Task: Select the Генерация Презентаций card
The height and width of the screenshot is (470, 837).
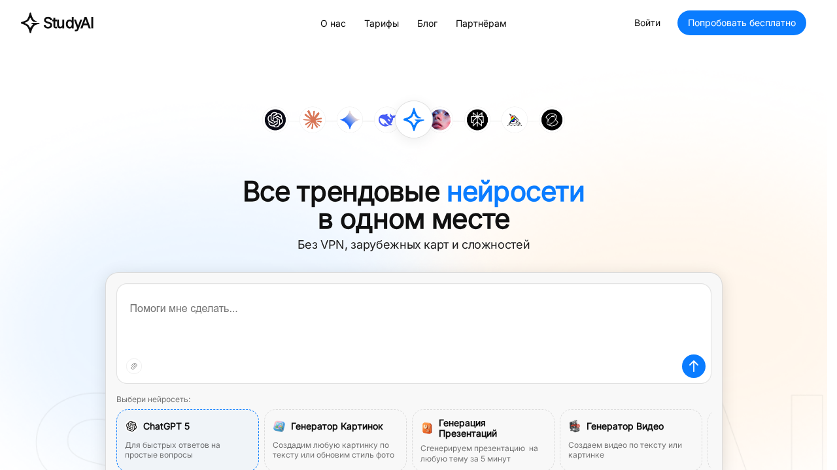Action: point(483,439)
